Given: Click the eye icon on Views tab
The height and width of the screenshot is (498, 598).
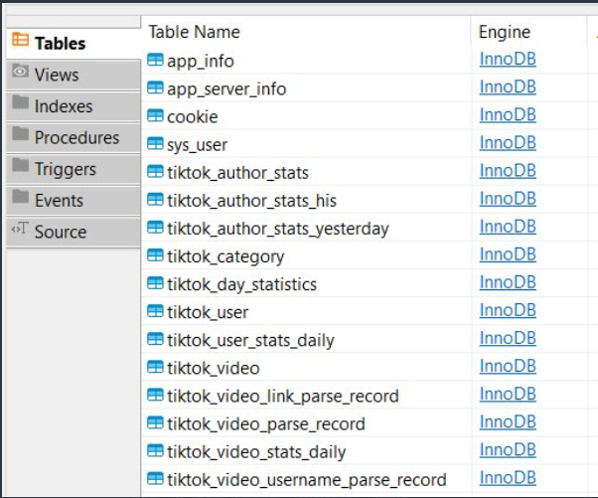Looking at the screenshot, I should [20, 71].
